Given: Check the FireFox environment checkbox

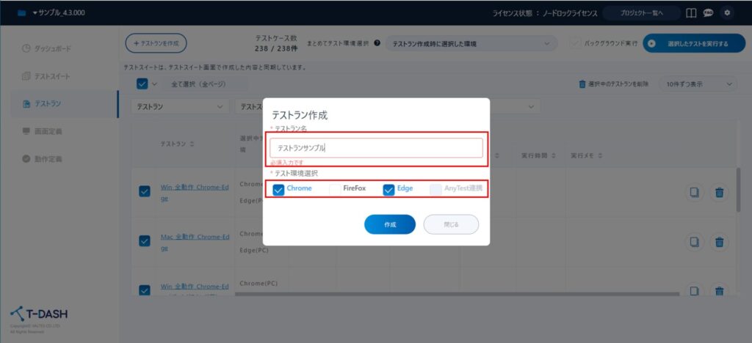Looking at the screenshot, I should pos(335,189).
